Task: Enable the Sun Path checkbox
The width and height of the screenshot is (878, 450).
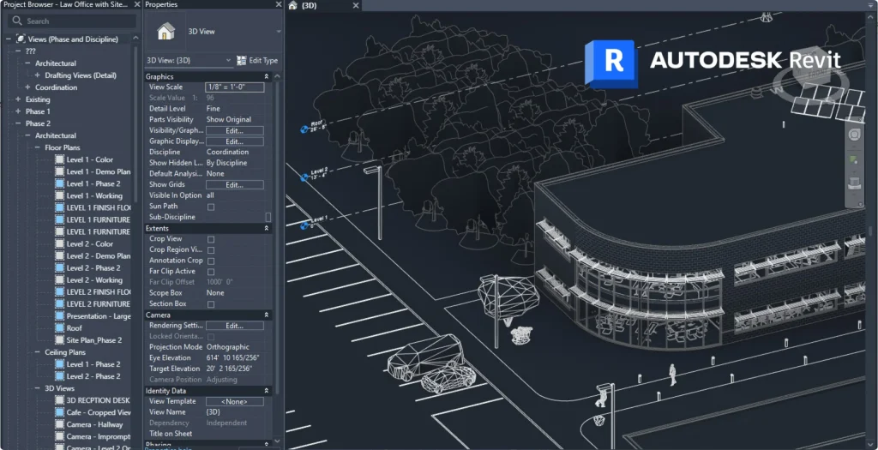Action: tap(211, 207)
